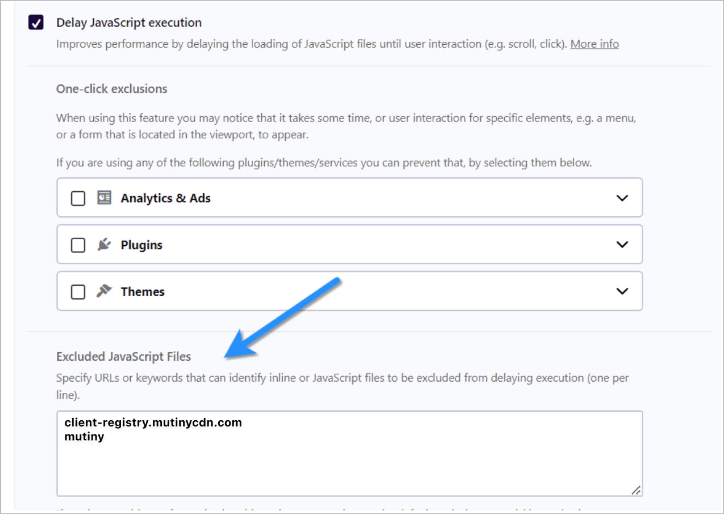Viewport: 724px width, 514px height.
Task: Click the Delay JavaScript execution label
Action: (129, 23)
